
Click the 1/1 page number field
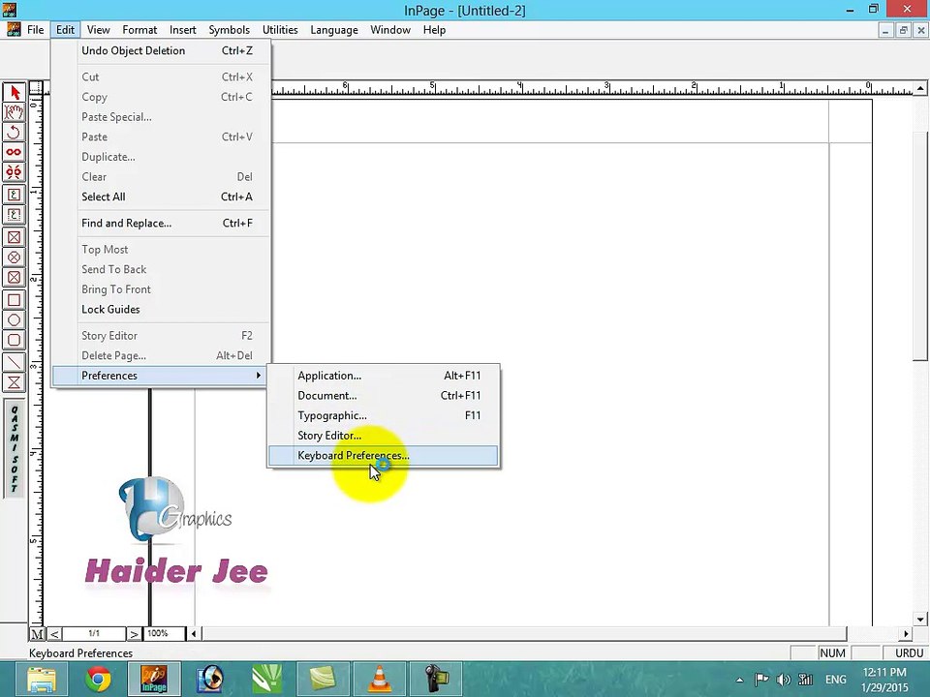[x=94, y=633]
